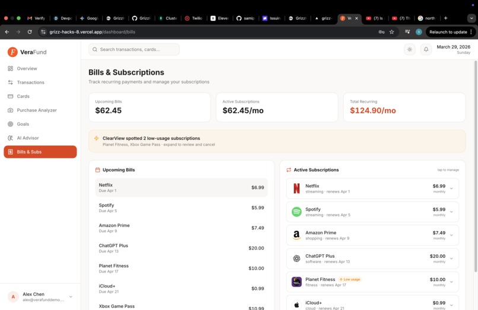
Task: Click the Planet Fitness logo icon
Action: [297, 282]
